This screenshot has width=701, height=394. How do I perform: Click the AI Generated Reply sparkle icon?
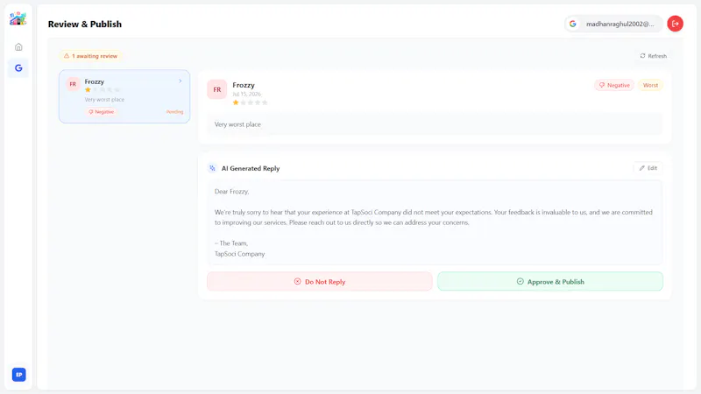pyautogui.click(x=212, y=168)
